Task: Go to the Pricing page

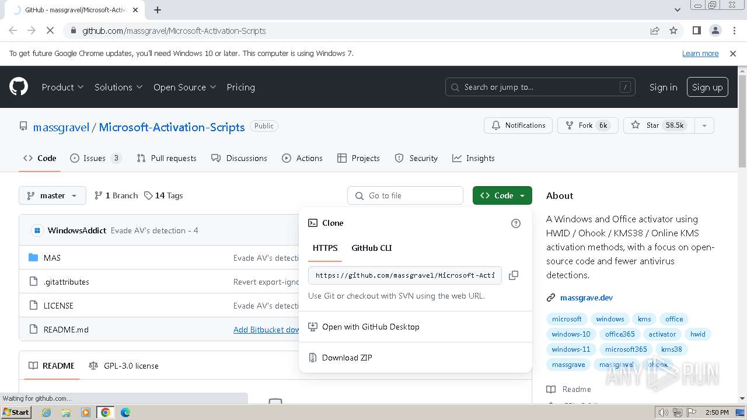Action: (240, 87)
